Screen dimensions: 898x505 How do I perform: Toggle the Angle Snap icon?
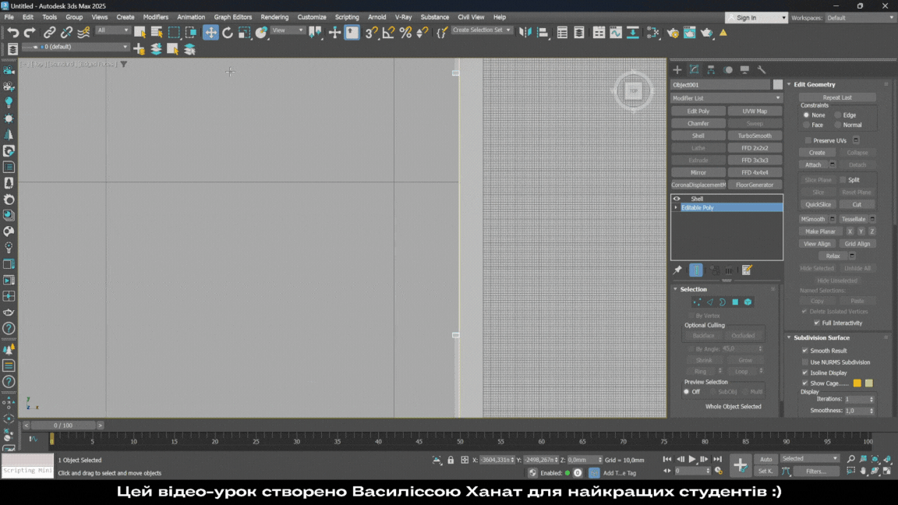click(x=388, y=33)
